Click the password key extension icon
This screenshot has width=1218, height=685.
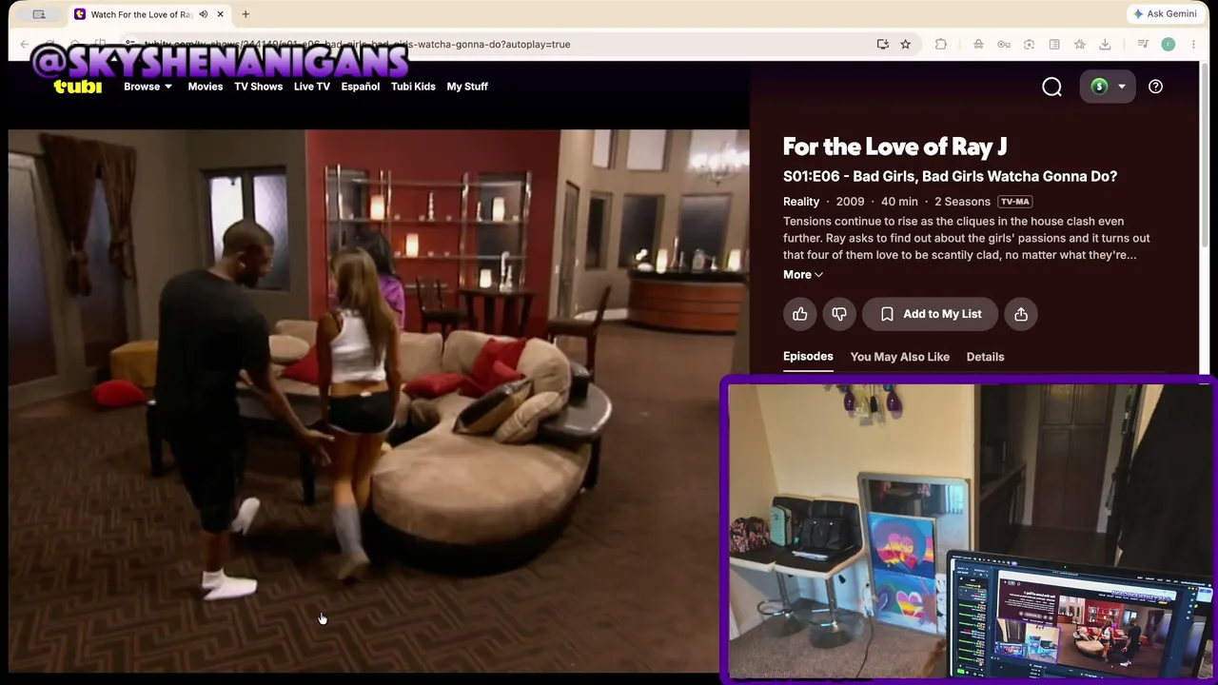pos(1004,44)
